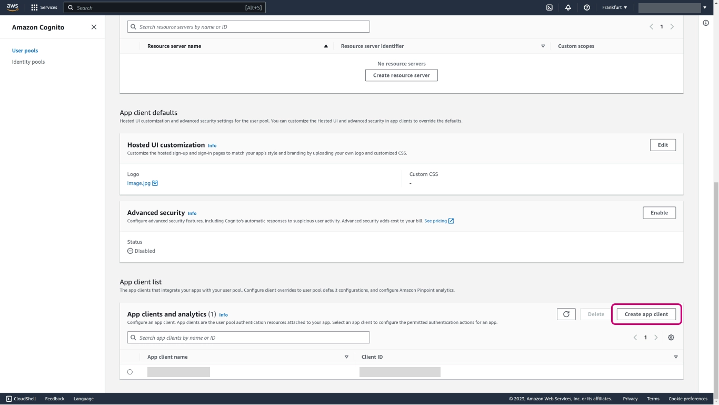Sort app clients by Client ID
The image size is (719, 405).
point(675,357)
